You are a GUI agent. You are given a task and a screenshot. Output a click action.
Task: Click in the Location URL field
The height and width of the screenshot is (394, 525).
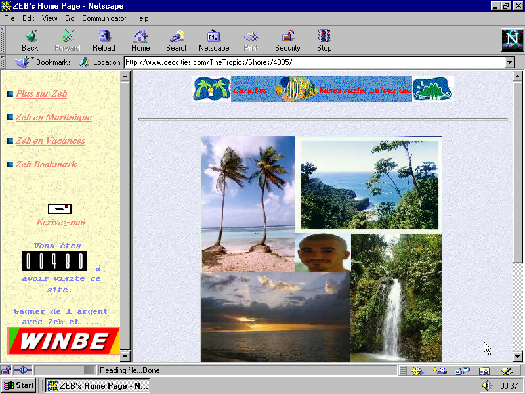tap(314, 62)
